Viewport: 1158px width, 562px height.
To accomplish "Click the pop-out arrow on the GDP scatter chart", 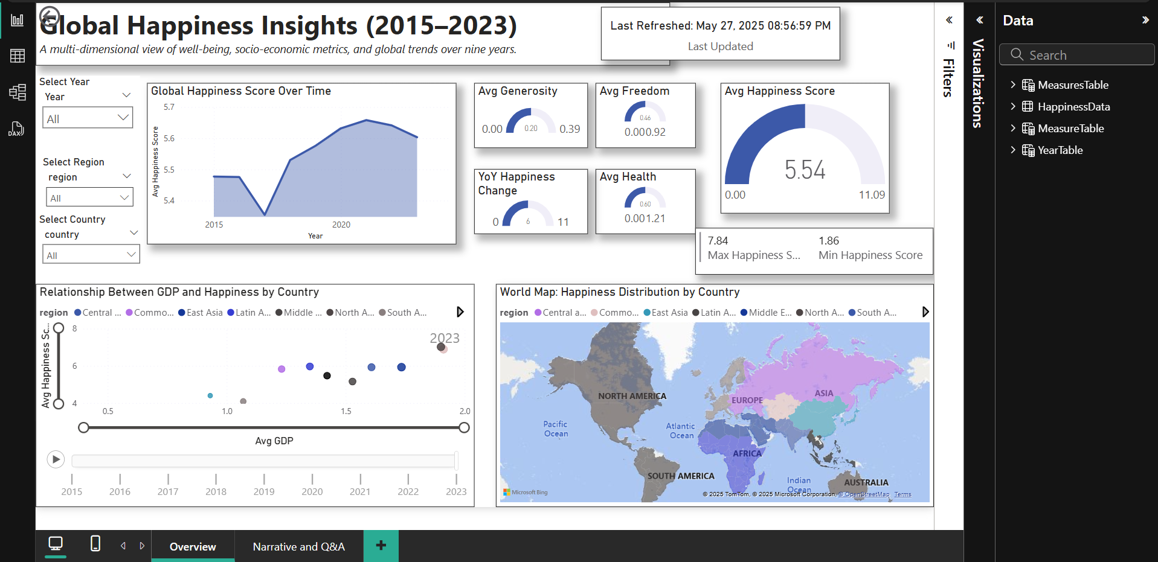I will coord(460,311).
